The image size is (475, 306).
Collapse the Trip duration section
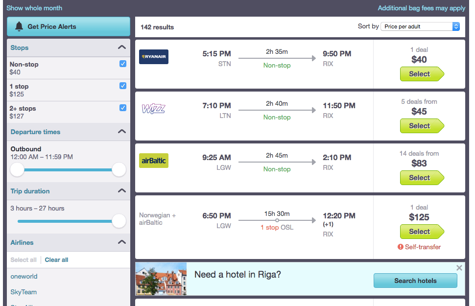[122, 191]
